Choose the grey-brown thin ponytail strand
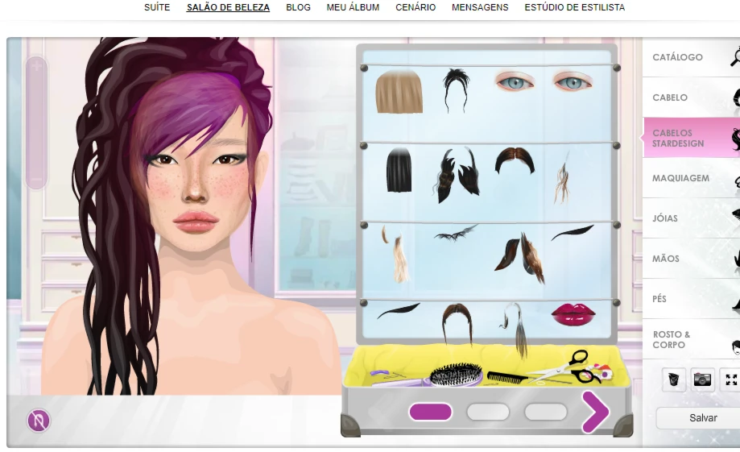 (x=515, y=330)
